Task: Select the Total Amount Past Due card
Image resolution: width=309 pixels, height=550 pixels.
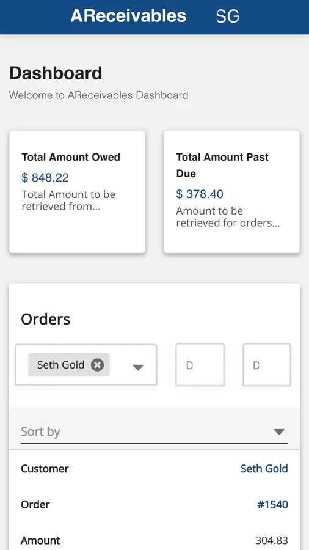Action: point(231,192)
